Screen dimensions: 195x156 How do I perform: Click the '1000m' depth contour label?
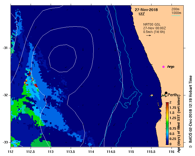176,13
